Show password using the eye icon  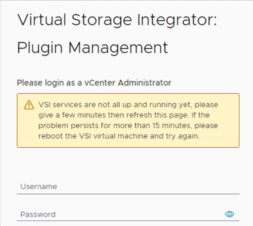tap(230, 214)
